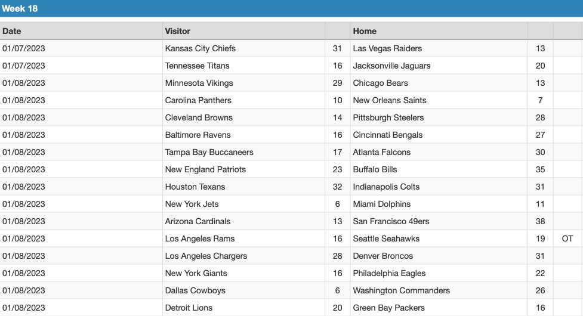
Task: Click New Orleans Saints in Home column
Action: [390, 100]
